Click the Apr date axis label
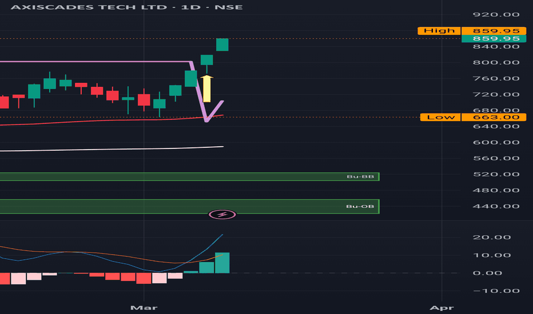 [x=441, y=308]
